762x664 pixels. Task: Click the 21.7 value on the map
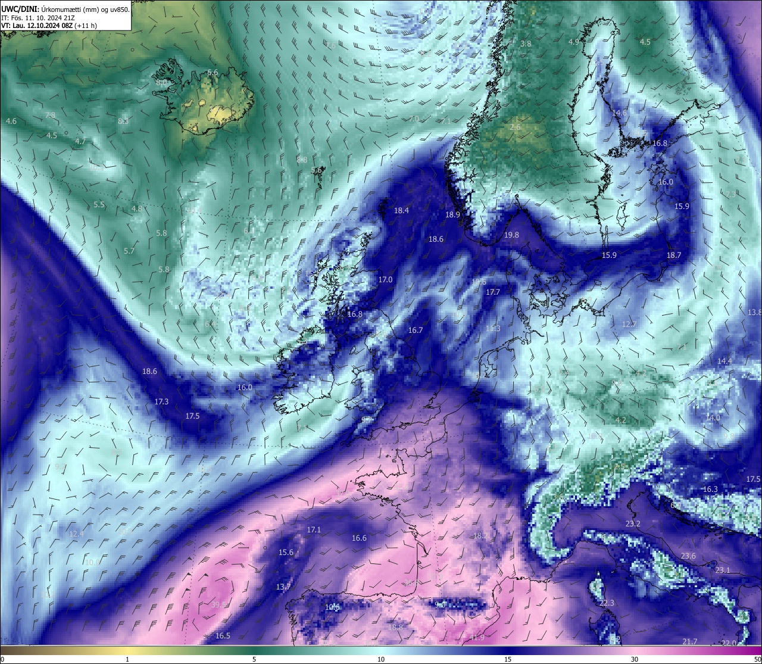point(689,641)
